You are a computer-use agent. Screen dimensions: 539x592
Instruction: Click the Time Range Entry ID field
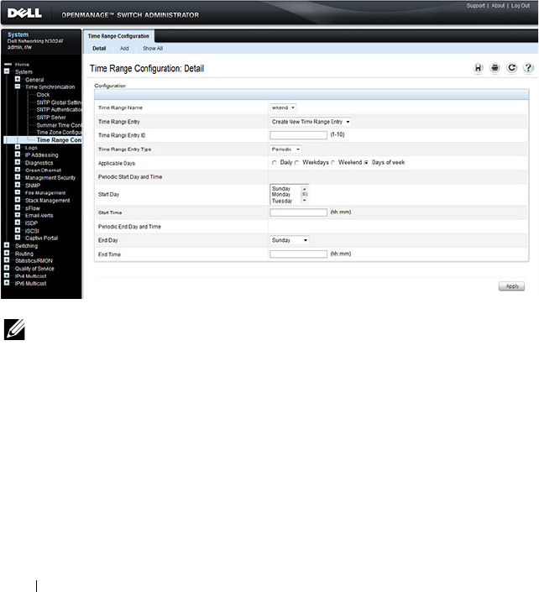298,135
